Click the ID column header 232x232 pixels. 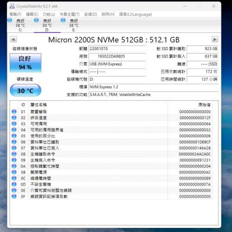(23, 105)
